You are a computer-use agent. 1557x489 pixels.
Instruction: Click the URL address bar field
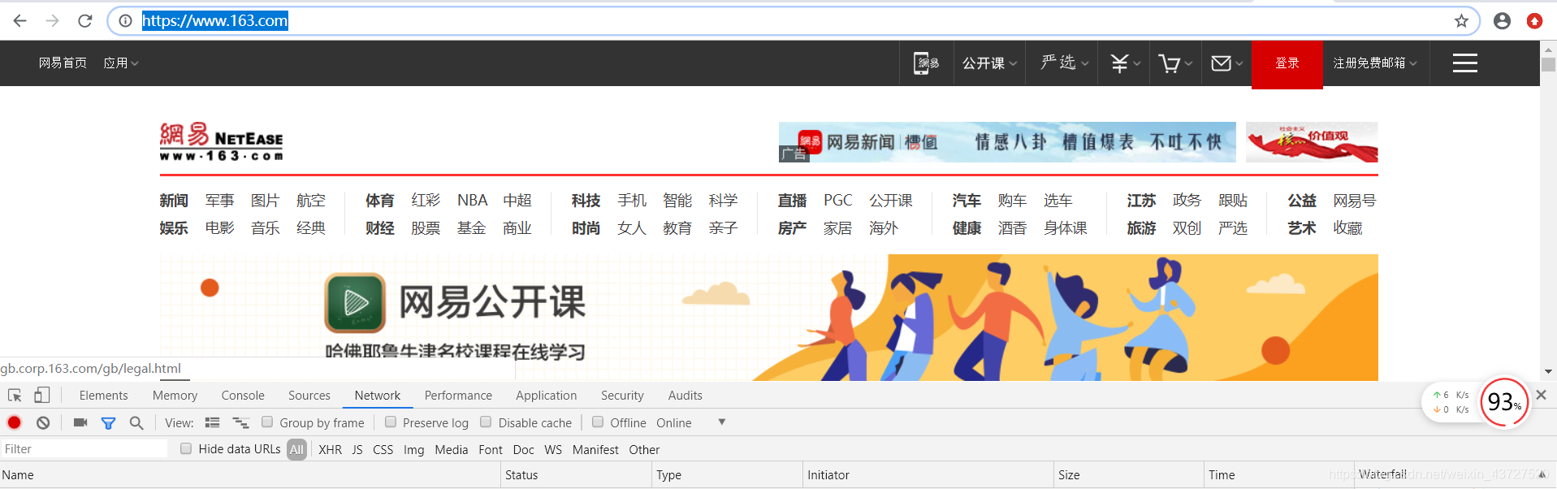[793, 21]
